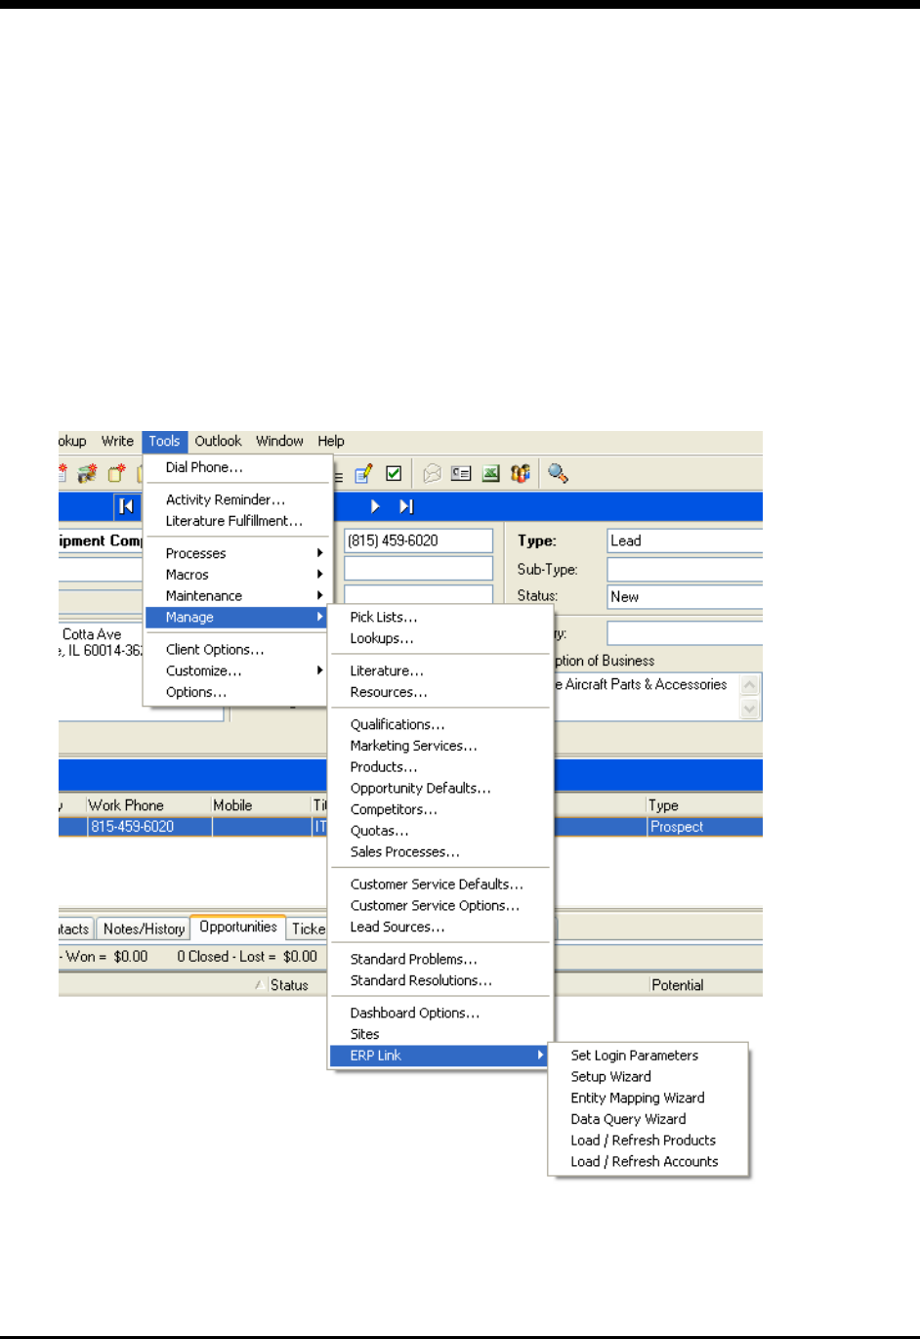Screen dimensions: 920x1339
Task: Choose Client Options menu entry
Action: point(235,650)
